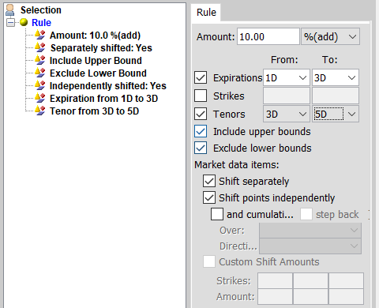Click the icon beside Exclude Lower Bound
This screenshot has width=379, height=308.
coord(39,73)
